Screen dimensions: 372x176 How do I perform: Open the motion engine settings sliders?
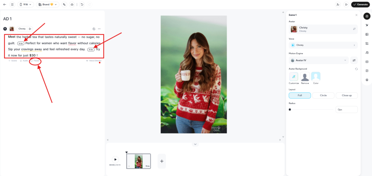pos(354,60)
